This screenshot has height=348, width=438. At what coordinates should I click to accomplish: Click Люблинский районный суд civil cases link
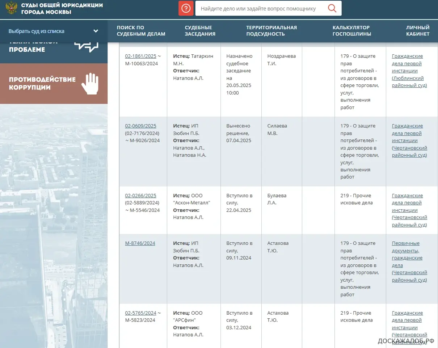409,71
